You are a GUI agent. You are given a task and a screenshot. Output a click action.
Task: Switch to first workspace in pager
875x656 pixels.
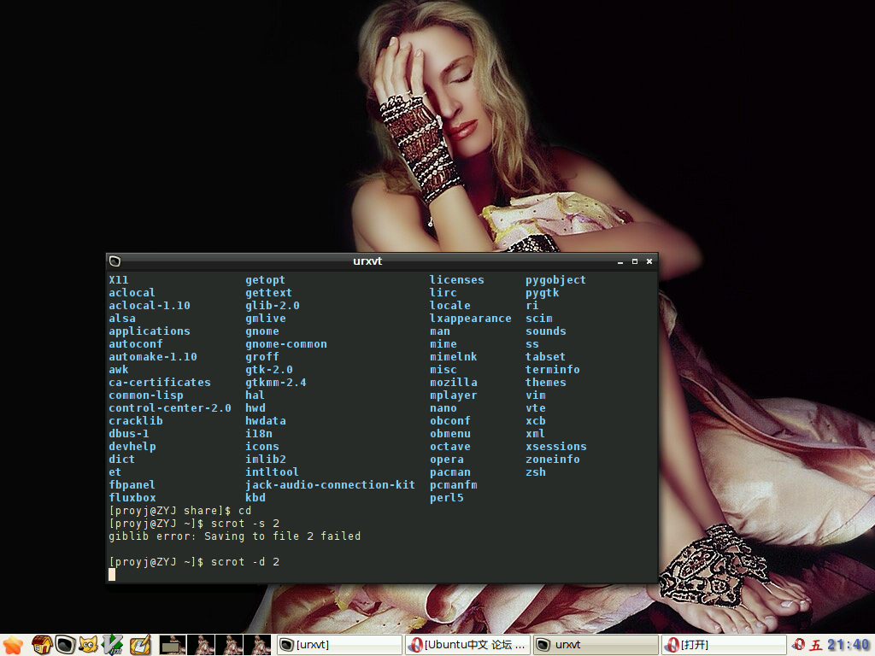(x=173, y=645)
